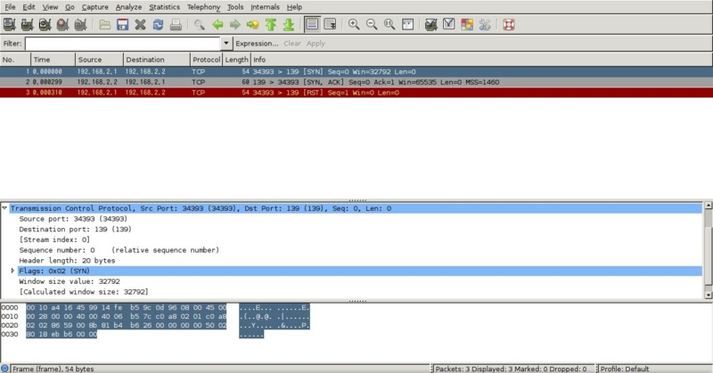Select the Destination port: 139 line
The height and width of the screenshot is (373, 713).
pyautogui.click(x=75, y=229)
